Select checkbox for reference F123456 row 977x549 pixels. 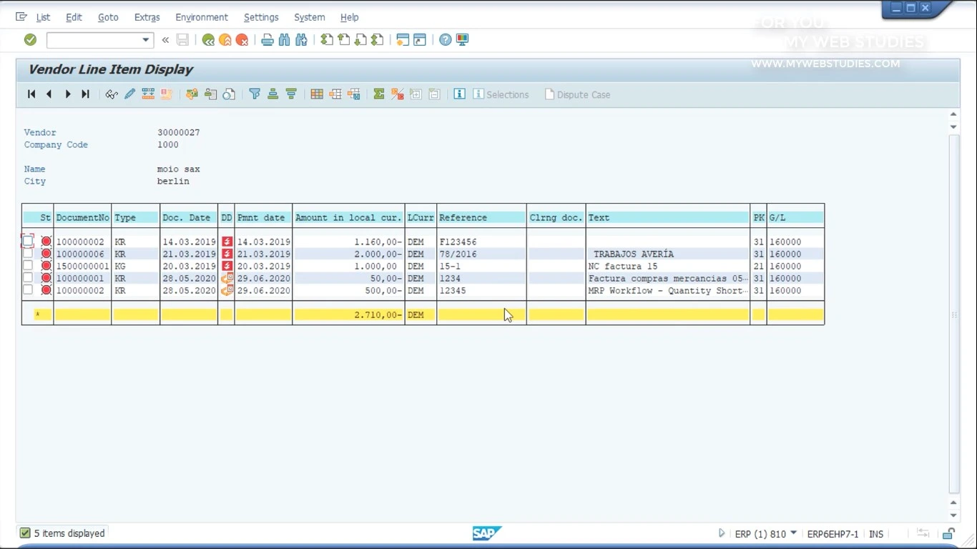pos(28,242)
